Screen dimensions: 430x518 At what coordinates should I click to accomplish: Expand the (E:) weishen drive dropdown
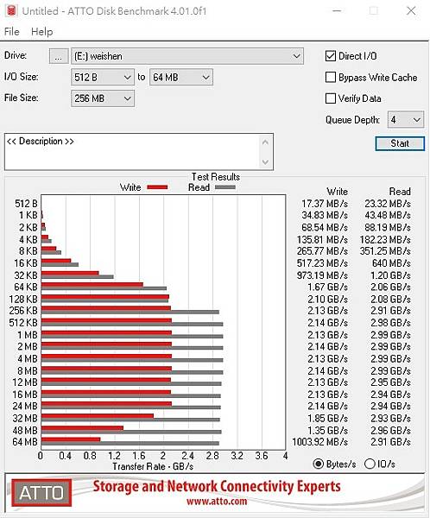click(187, 56)
